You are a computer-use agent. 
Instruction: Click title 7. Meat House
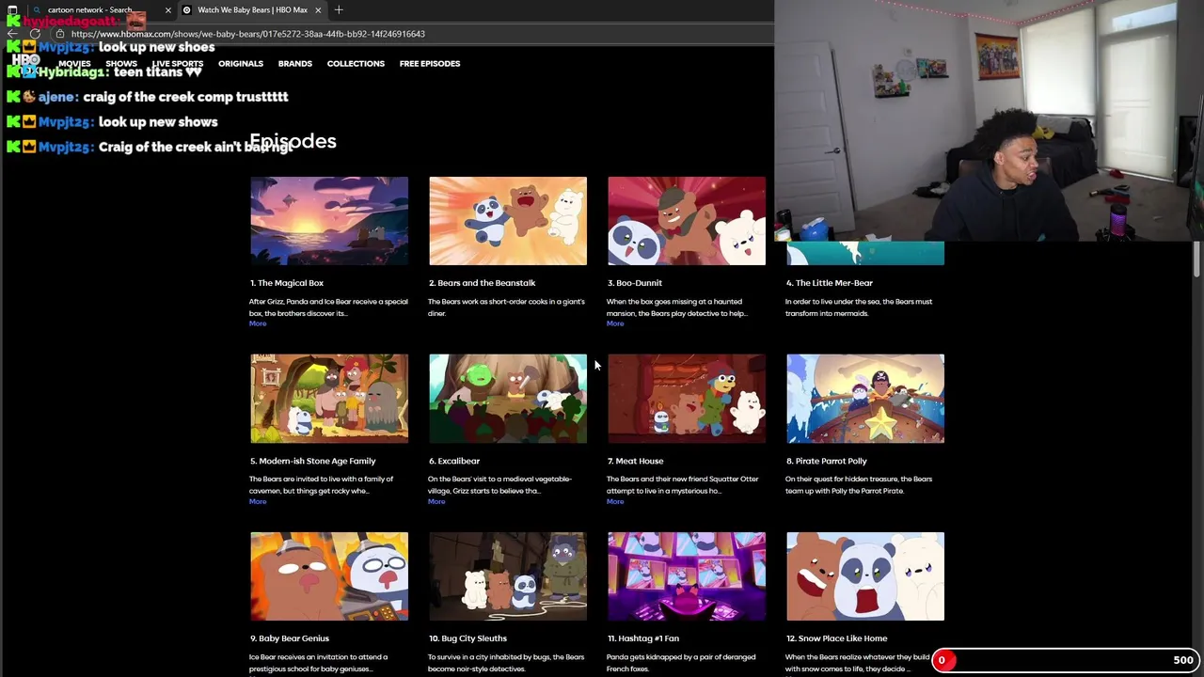click(x=635, y=461)
